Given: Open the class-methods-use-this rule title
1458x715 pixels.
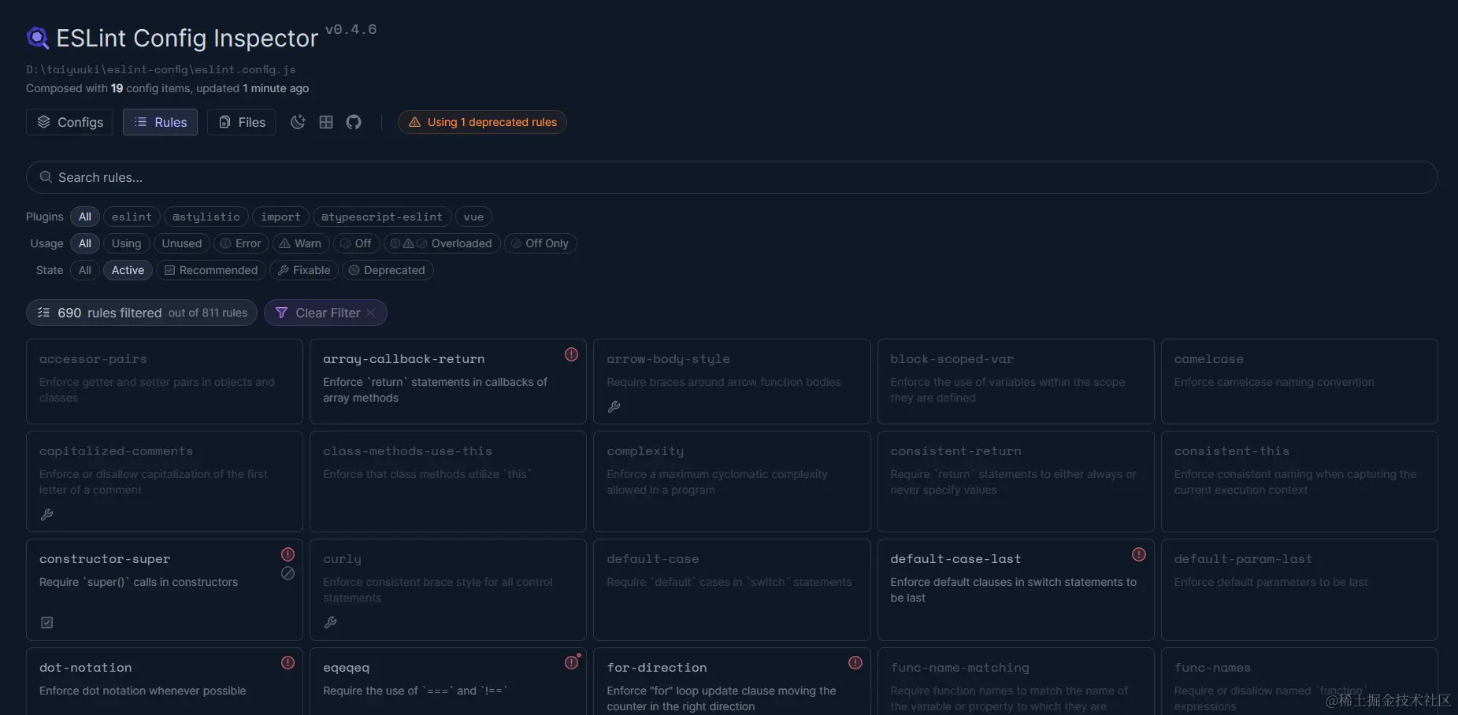Looking at the screenshot, I should tap(408, 451).
